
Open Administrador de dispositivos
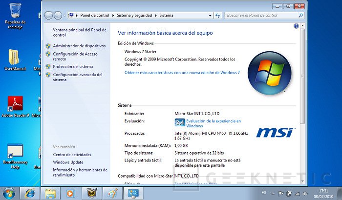pyautogui.click(x=79, y=46)
